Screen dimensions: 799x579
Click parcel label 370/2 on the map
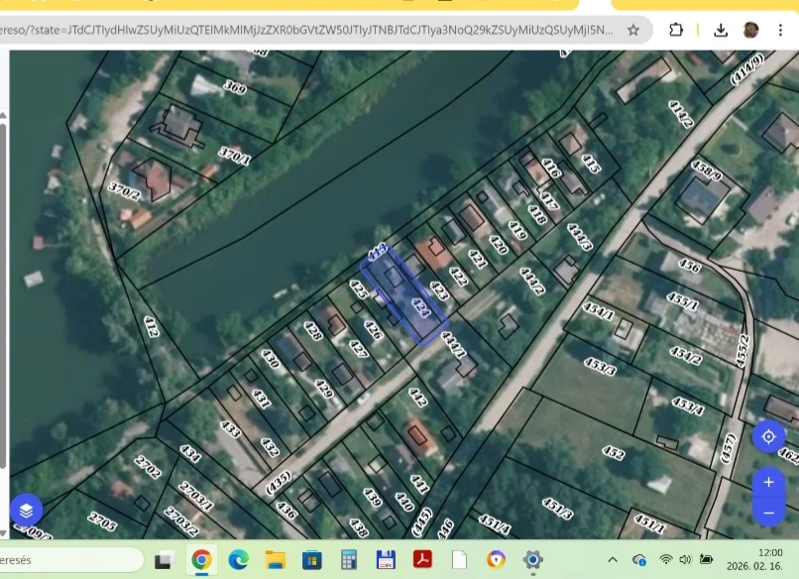(124, 191)
